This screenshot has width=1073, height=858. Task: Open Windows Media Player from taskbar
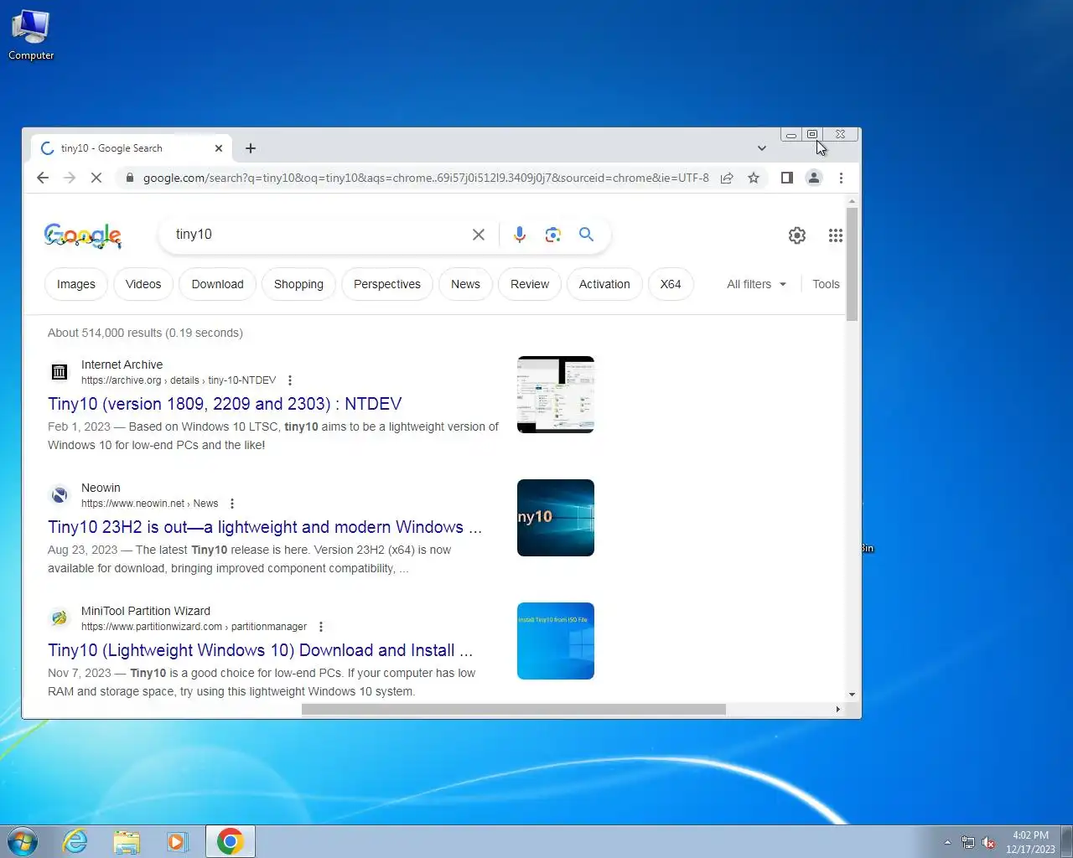click(178, 841)
